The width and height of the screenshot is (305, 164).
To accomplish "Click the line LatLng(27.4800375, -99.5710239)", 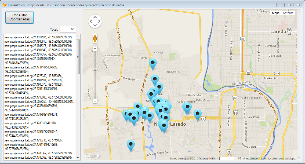I will (x=34, y=85).
